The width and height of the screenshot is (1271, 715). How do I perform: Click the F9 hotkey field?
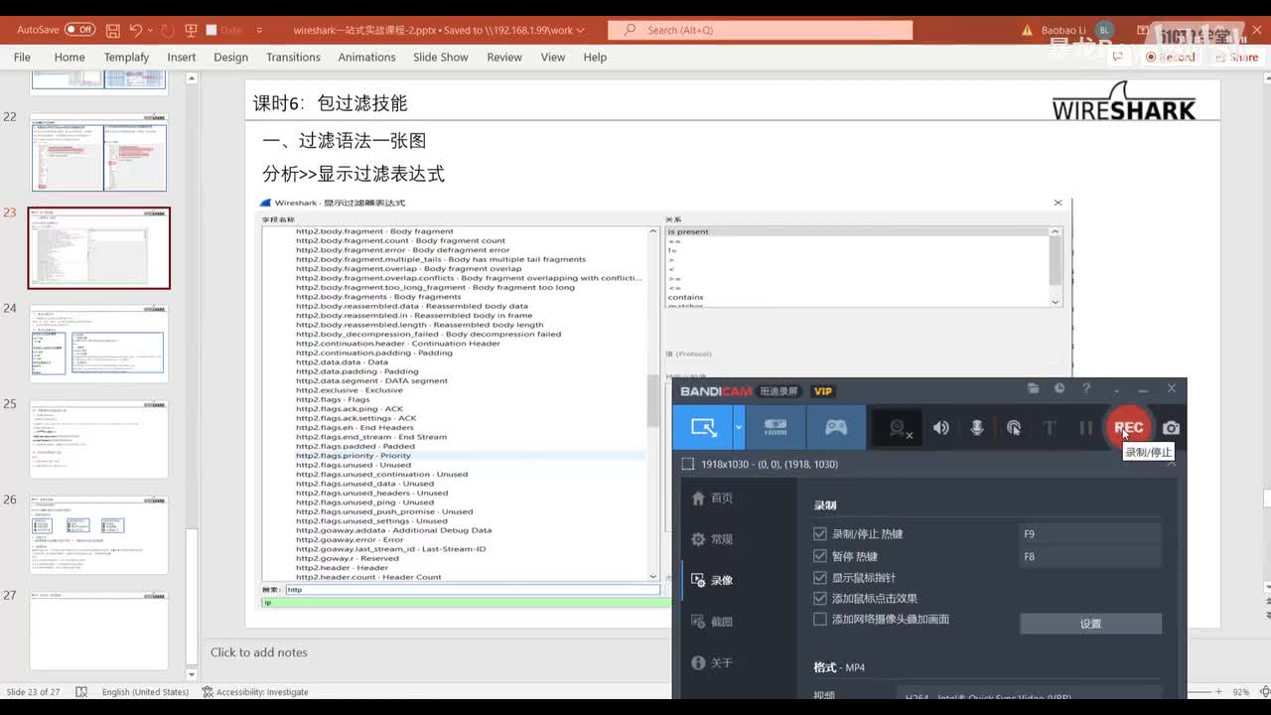click(x=1090, y=534)
